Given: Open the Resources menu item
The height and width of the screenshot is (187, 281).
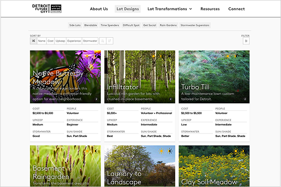Looking at the screenshot, I should [210, 9].
